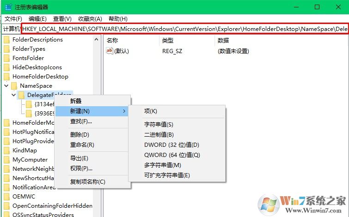Viewport: 349px width, 217px height.
Task: Select the NetworkNeighb... folder icon
Action: tap(7, 169)
